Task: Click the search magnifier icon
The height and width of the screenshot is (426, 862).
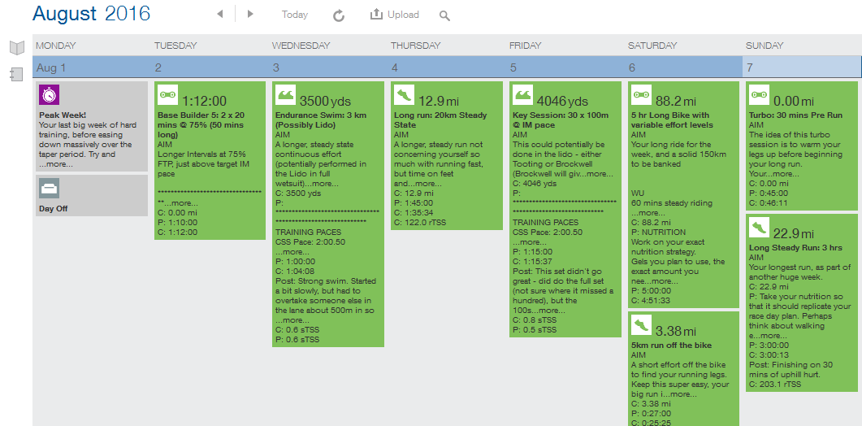Action: point(444,15)
